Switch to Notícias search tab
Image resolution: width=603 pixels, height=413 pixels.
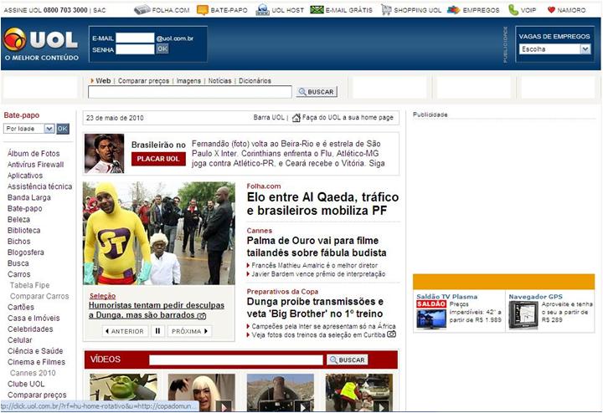tap(219, 81)
